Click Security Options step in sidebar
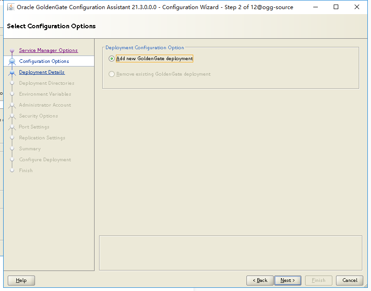 click(x=38, y=116)
